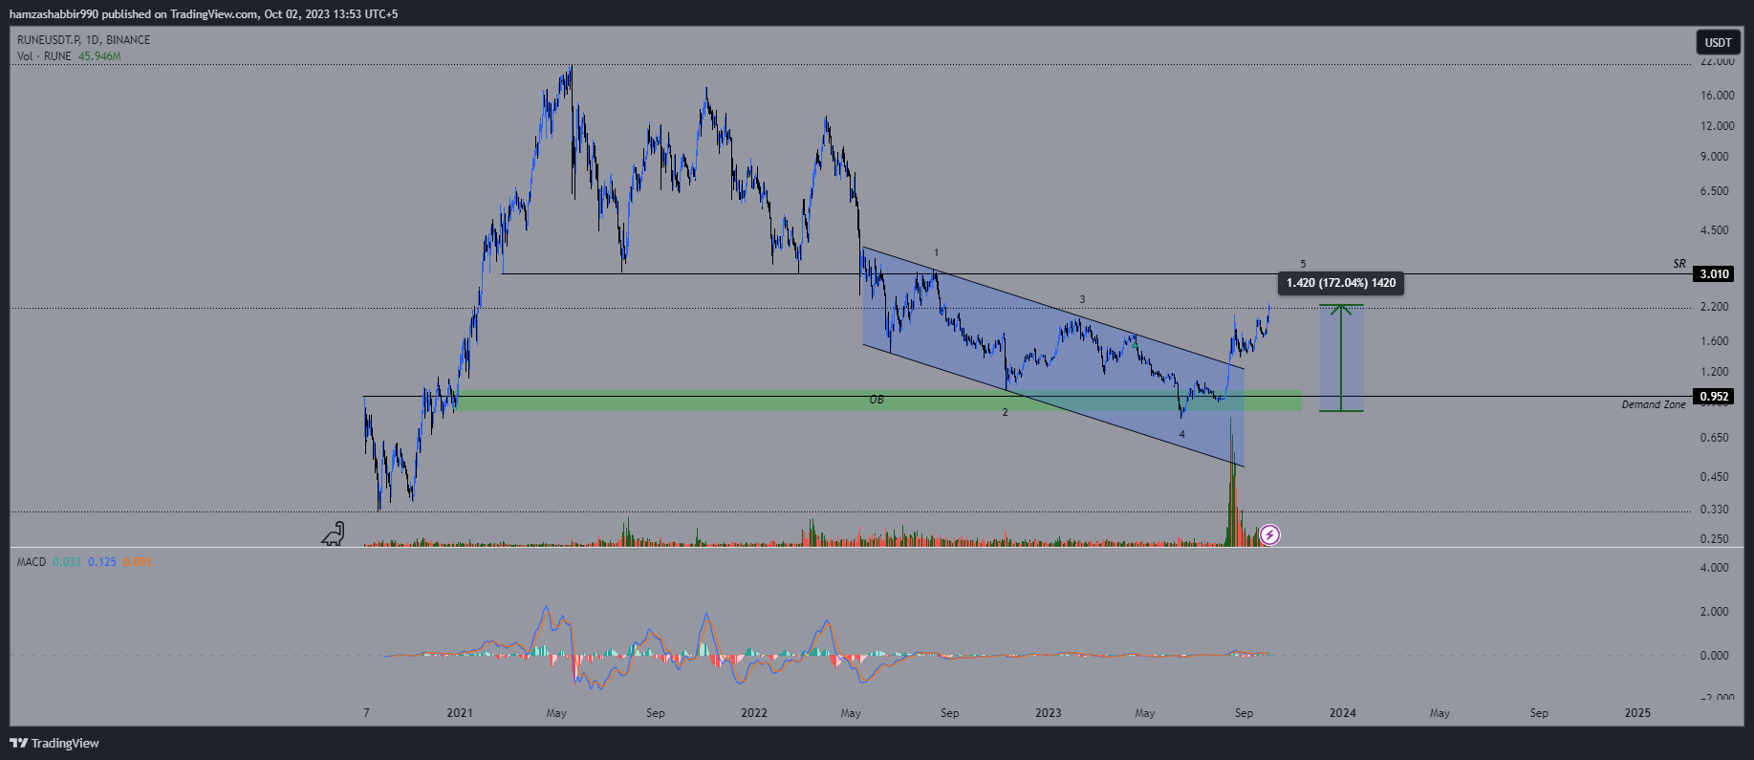
Task: Click wave label 4 below the channel
Action: click(1181, 434)
